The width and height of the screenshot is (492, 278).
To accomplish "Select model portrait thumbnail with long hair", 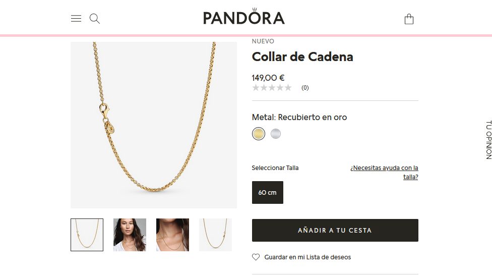I will point(130,235).
